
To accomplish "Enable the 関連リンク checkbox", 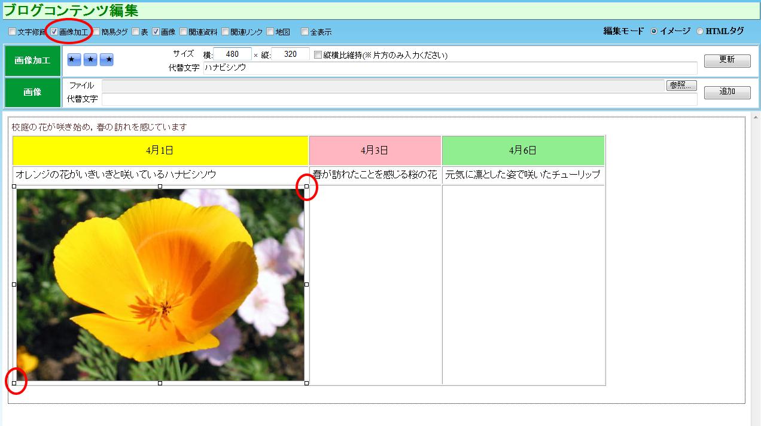I will pyautogui.click(x=225, y=32).
